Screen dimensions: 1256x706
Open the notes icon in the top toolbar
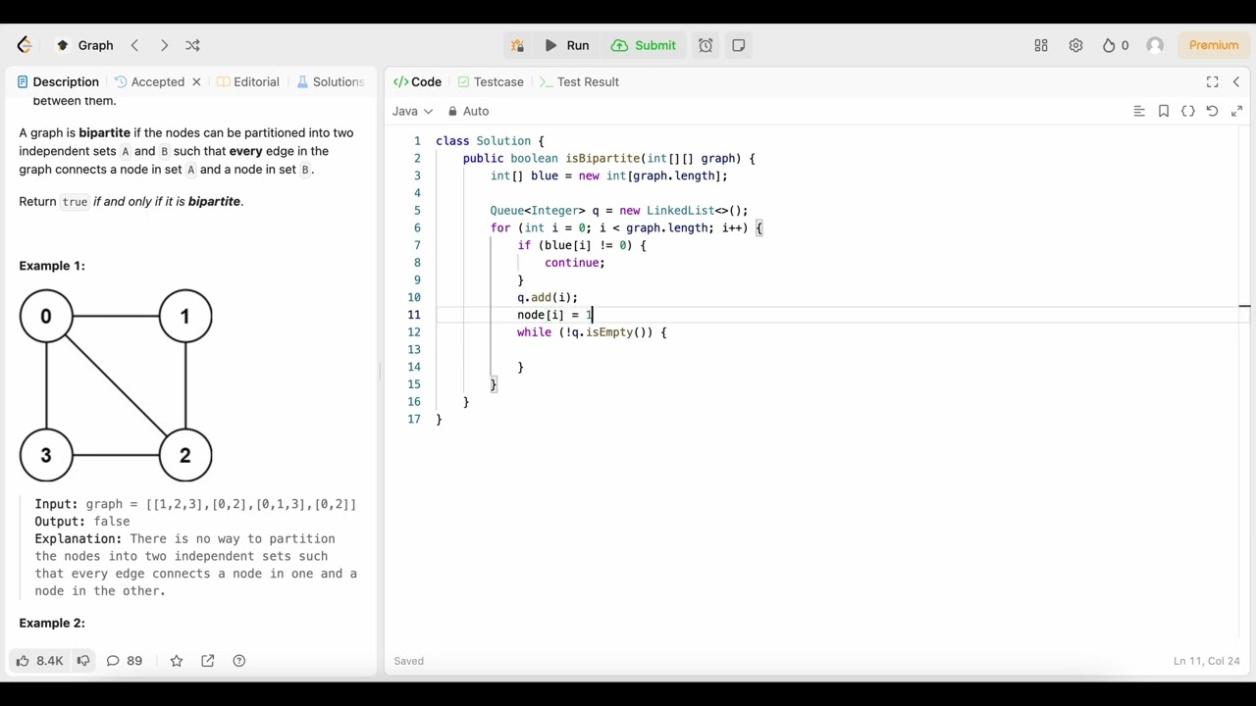739,45
